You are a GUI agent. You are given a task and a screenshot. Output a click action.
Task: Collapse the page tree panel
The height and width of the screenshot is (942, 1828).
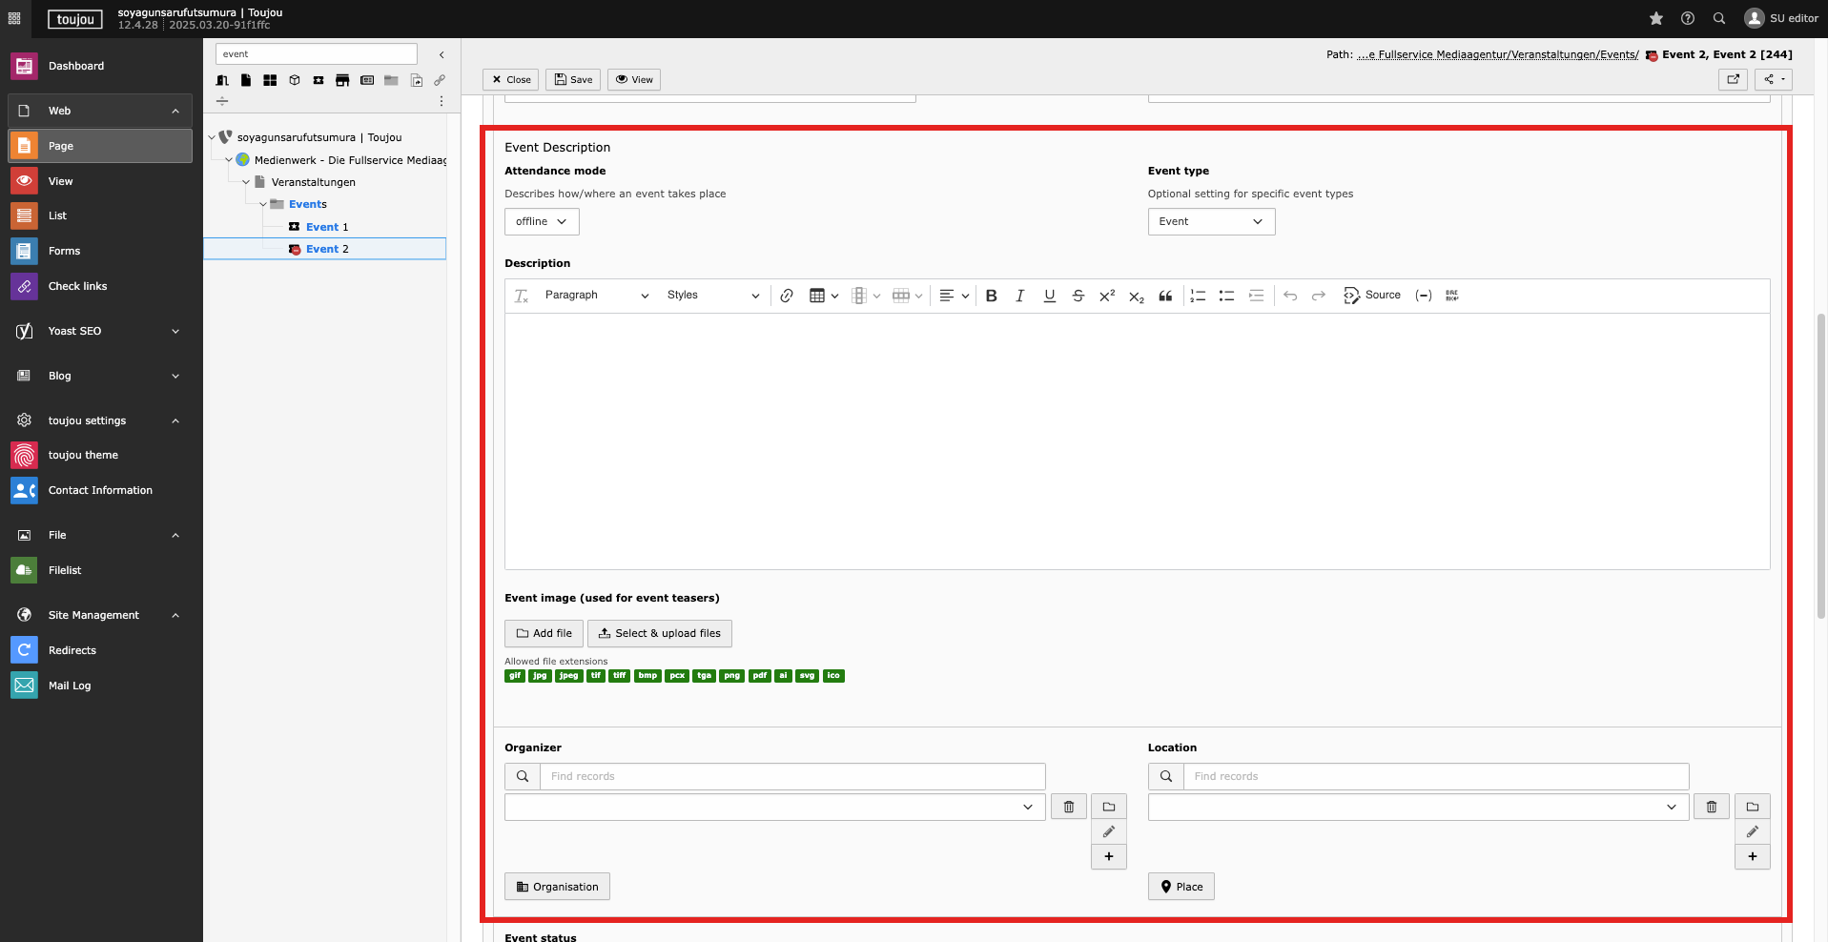[442, 54]
